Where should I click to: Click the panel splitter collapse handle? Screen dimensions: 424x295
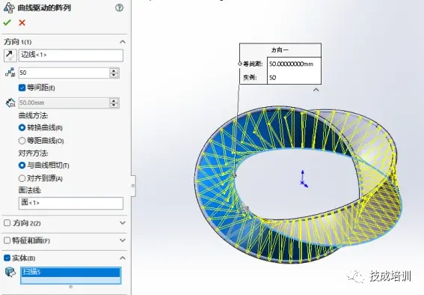pyautogui.click(x=133, y=186)
